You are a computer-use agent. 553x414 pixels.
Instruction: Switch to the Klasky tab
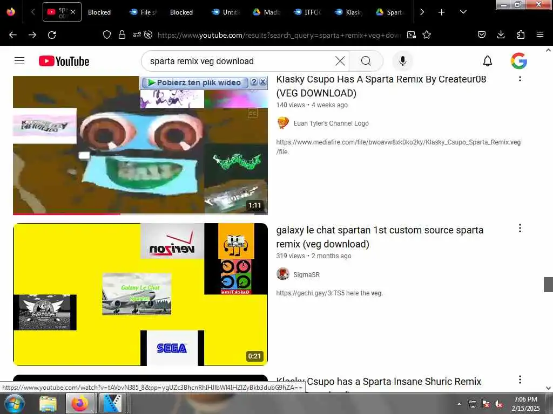pyautogui.click(x=349, y=12)
